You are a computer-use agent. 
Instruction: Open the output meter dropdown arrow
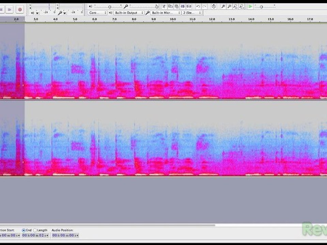tap(37, 13)
